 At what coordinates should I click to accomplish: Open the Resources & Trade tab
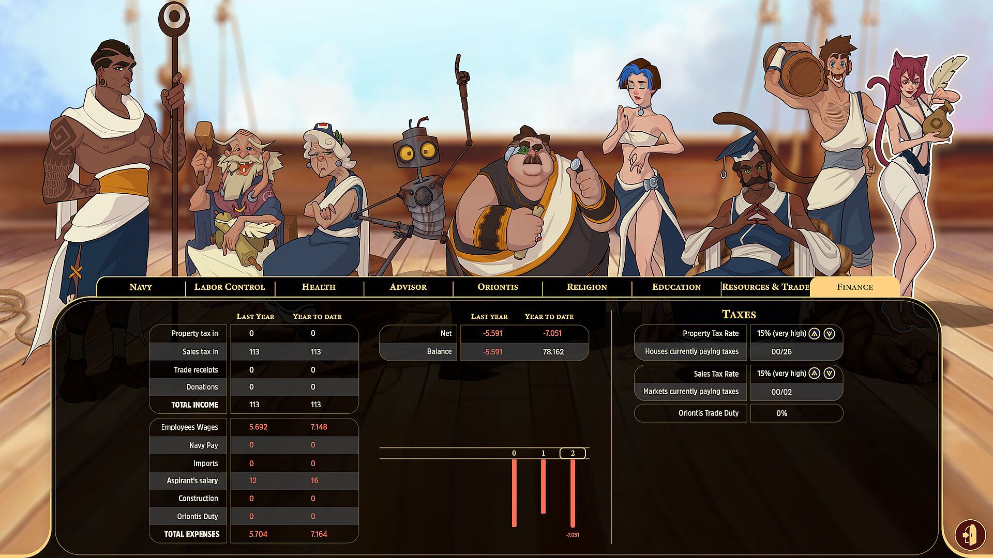click(765, 287)
